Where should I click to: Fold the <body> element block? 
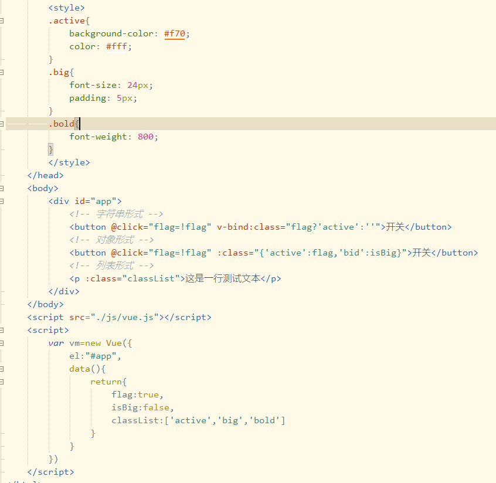click(x=2, y=189)
